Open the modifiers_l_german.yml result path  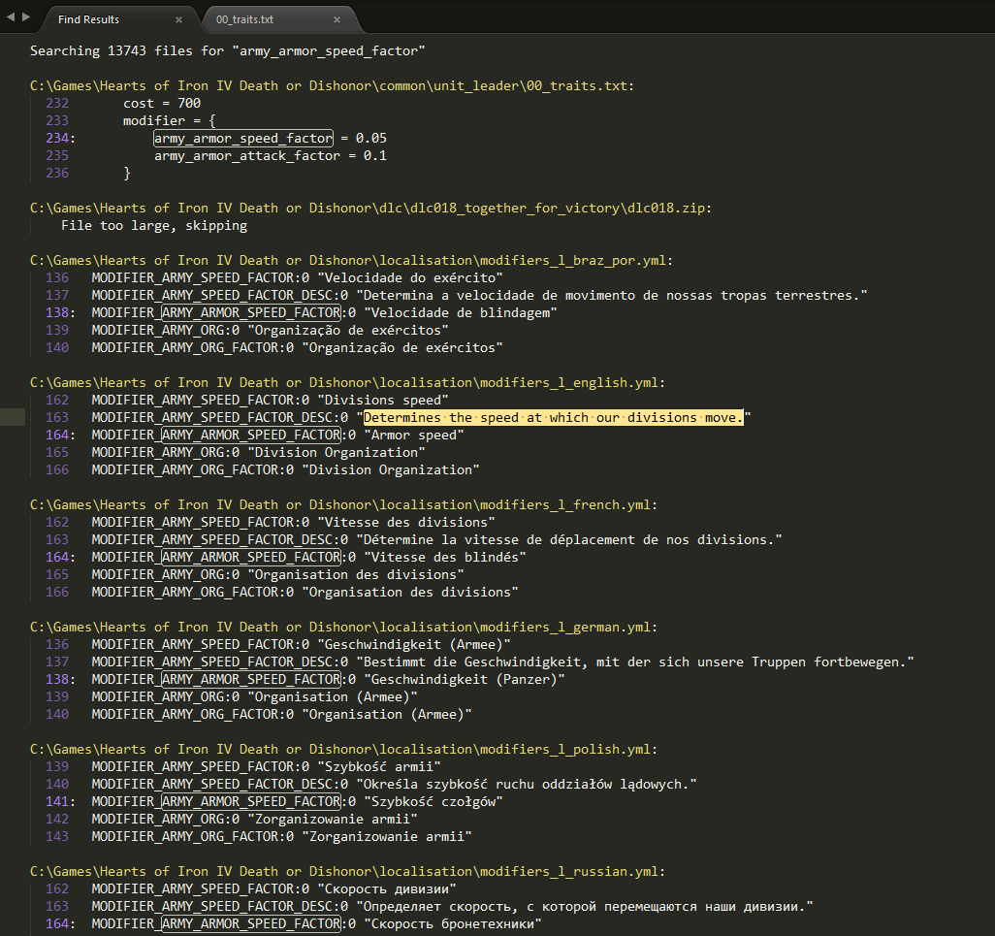tap(343, 627)
